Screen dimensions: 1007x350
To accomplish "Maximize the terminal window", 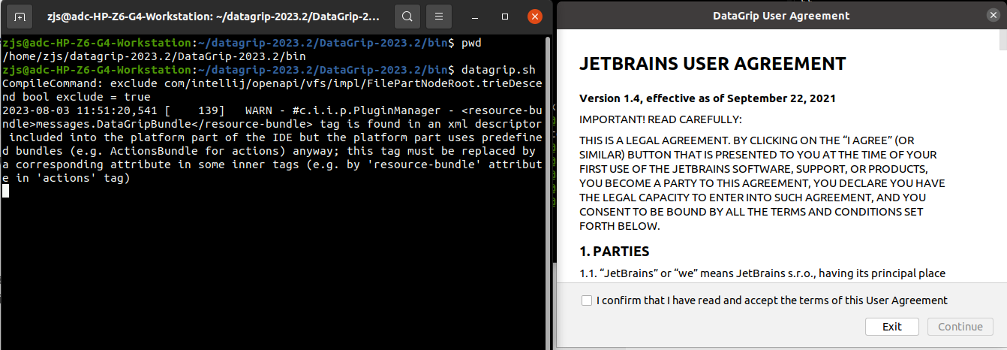I will 506,16.
